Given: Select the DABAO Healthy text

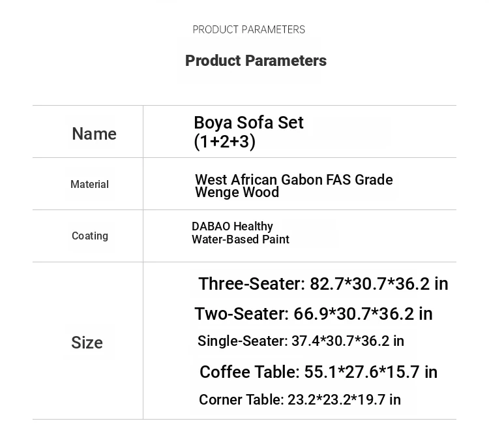Looking at the screenshot, I should point(232,226).
